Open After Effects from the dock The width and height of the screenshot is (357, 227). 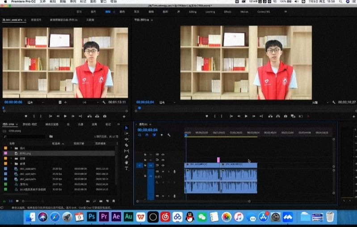tap(116, 217)
